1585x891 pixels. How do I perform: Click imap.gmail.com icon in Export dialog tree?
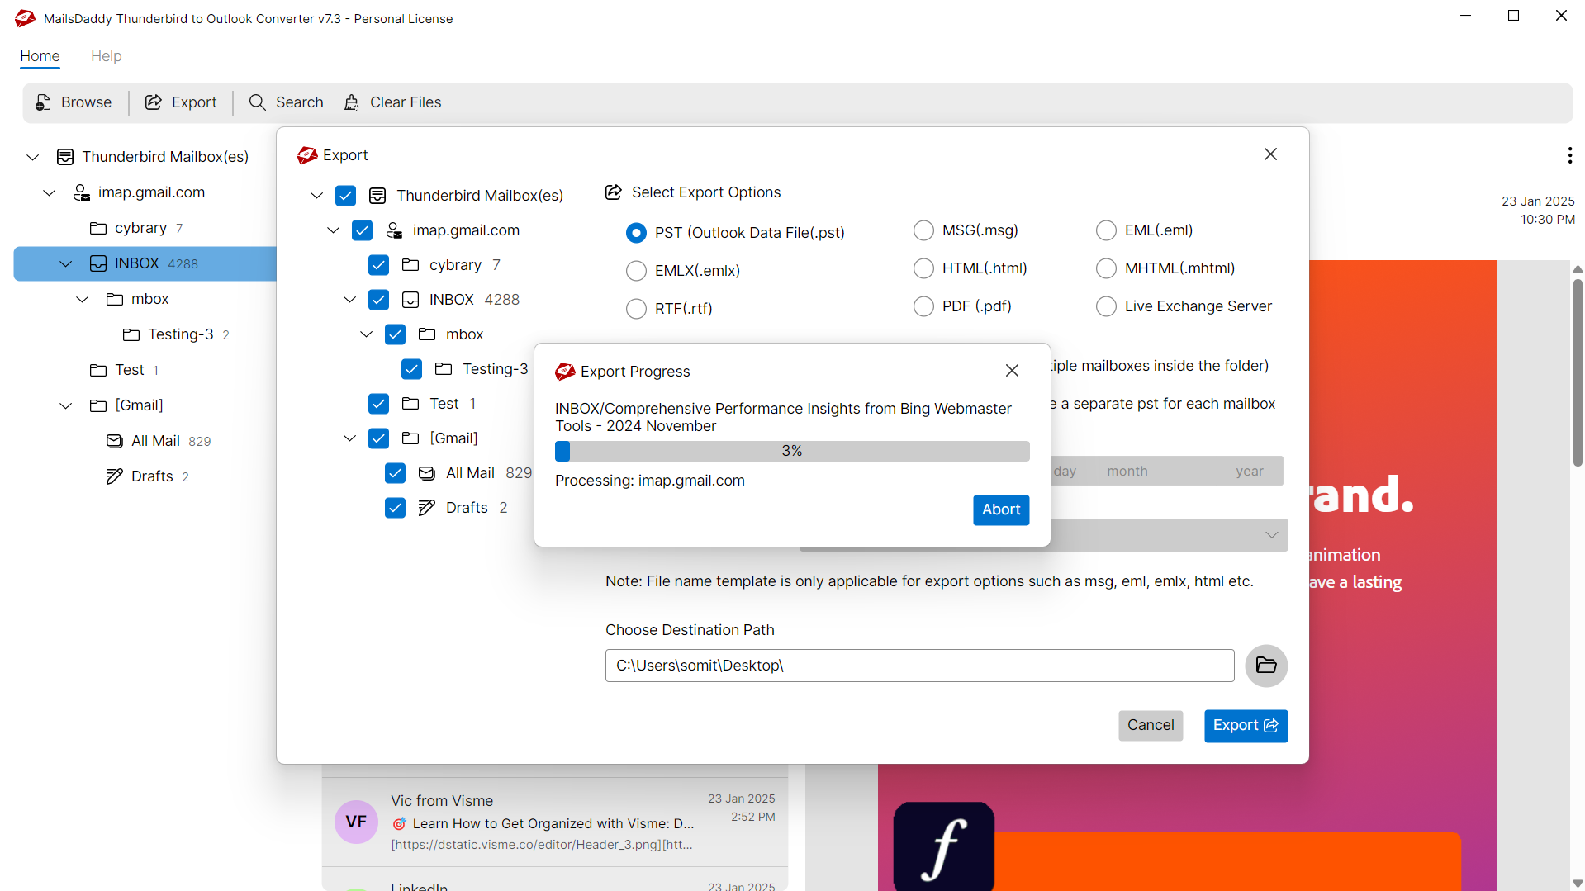click(395, 230)
